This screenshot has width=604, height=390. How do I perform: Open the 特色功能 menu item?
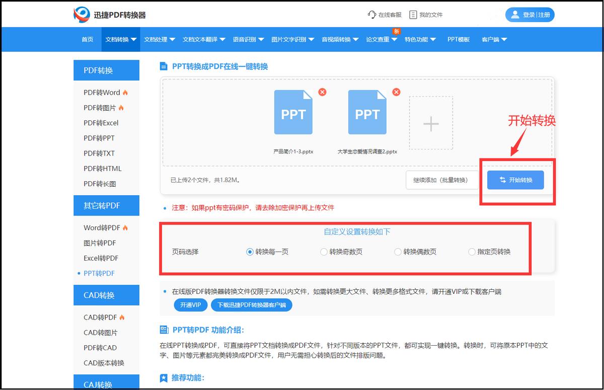(418, 39)
